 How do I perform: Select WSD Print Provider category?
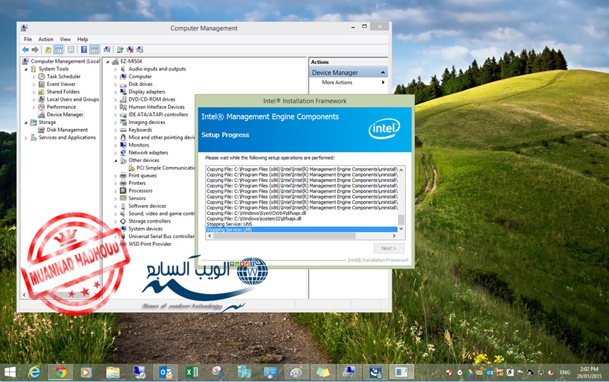point(150,244)
